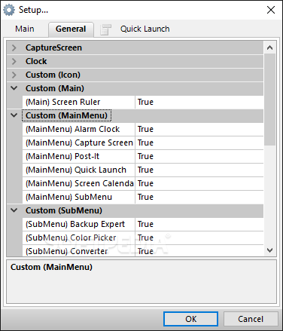Collapse the Custom (MainMenu) category
This screenshot has height=331, width=283.
[14, 115]
